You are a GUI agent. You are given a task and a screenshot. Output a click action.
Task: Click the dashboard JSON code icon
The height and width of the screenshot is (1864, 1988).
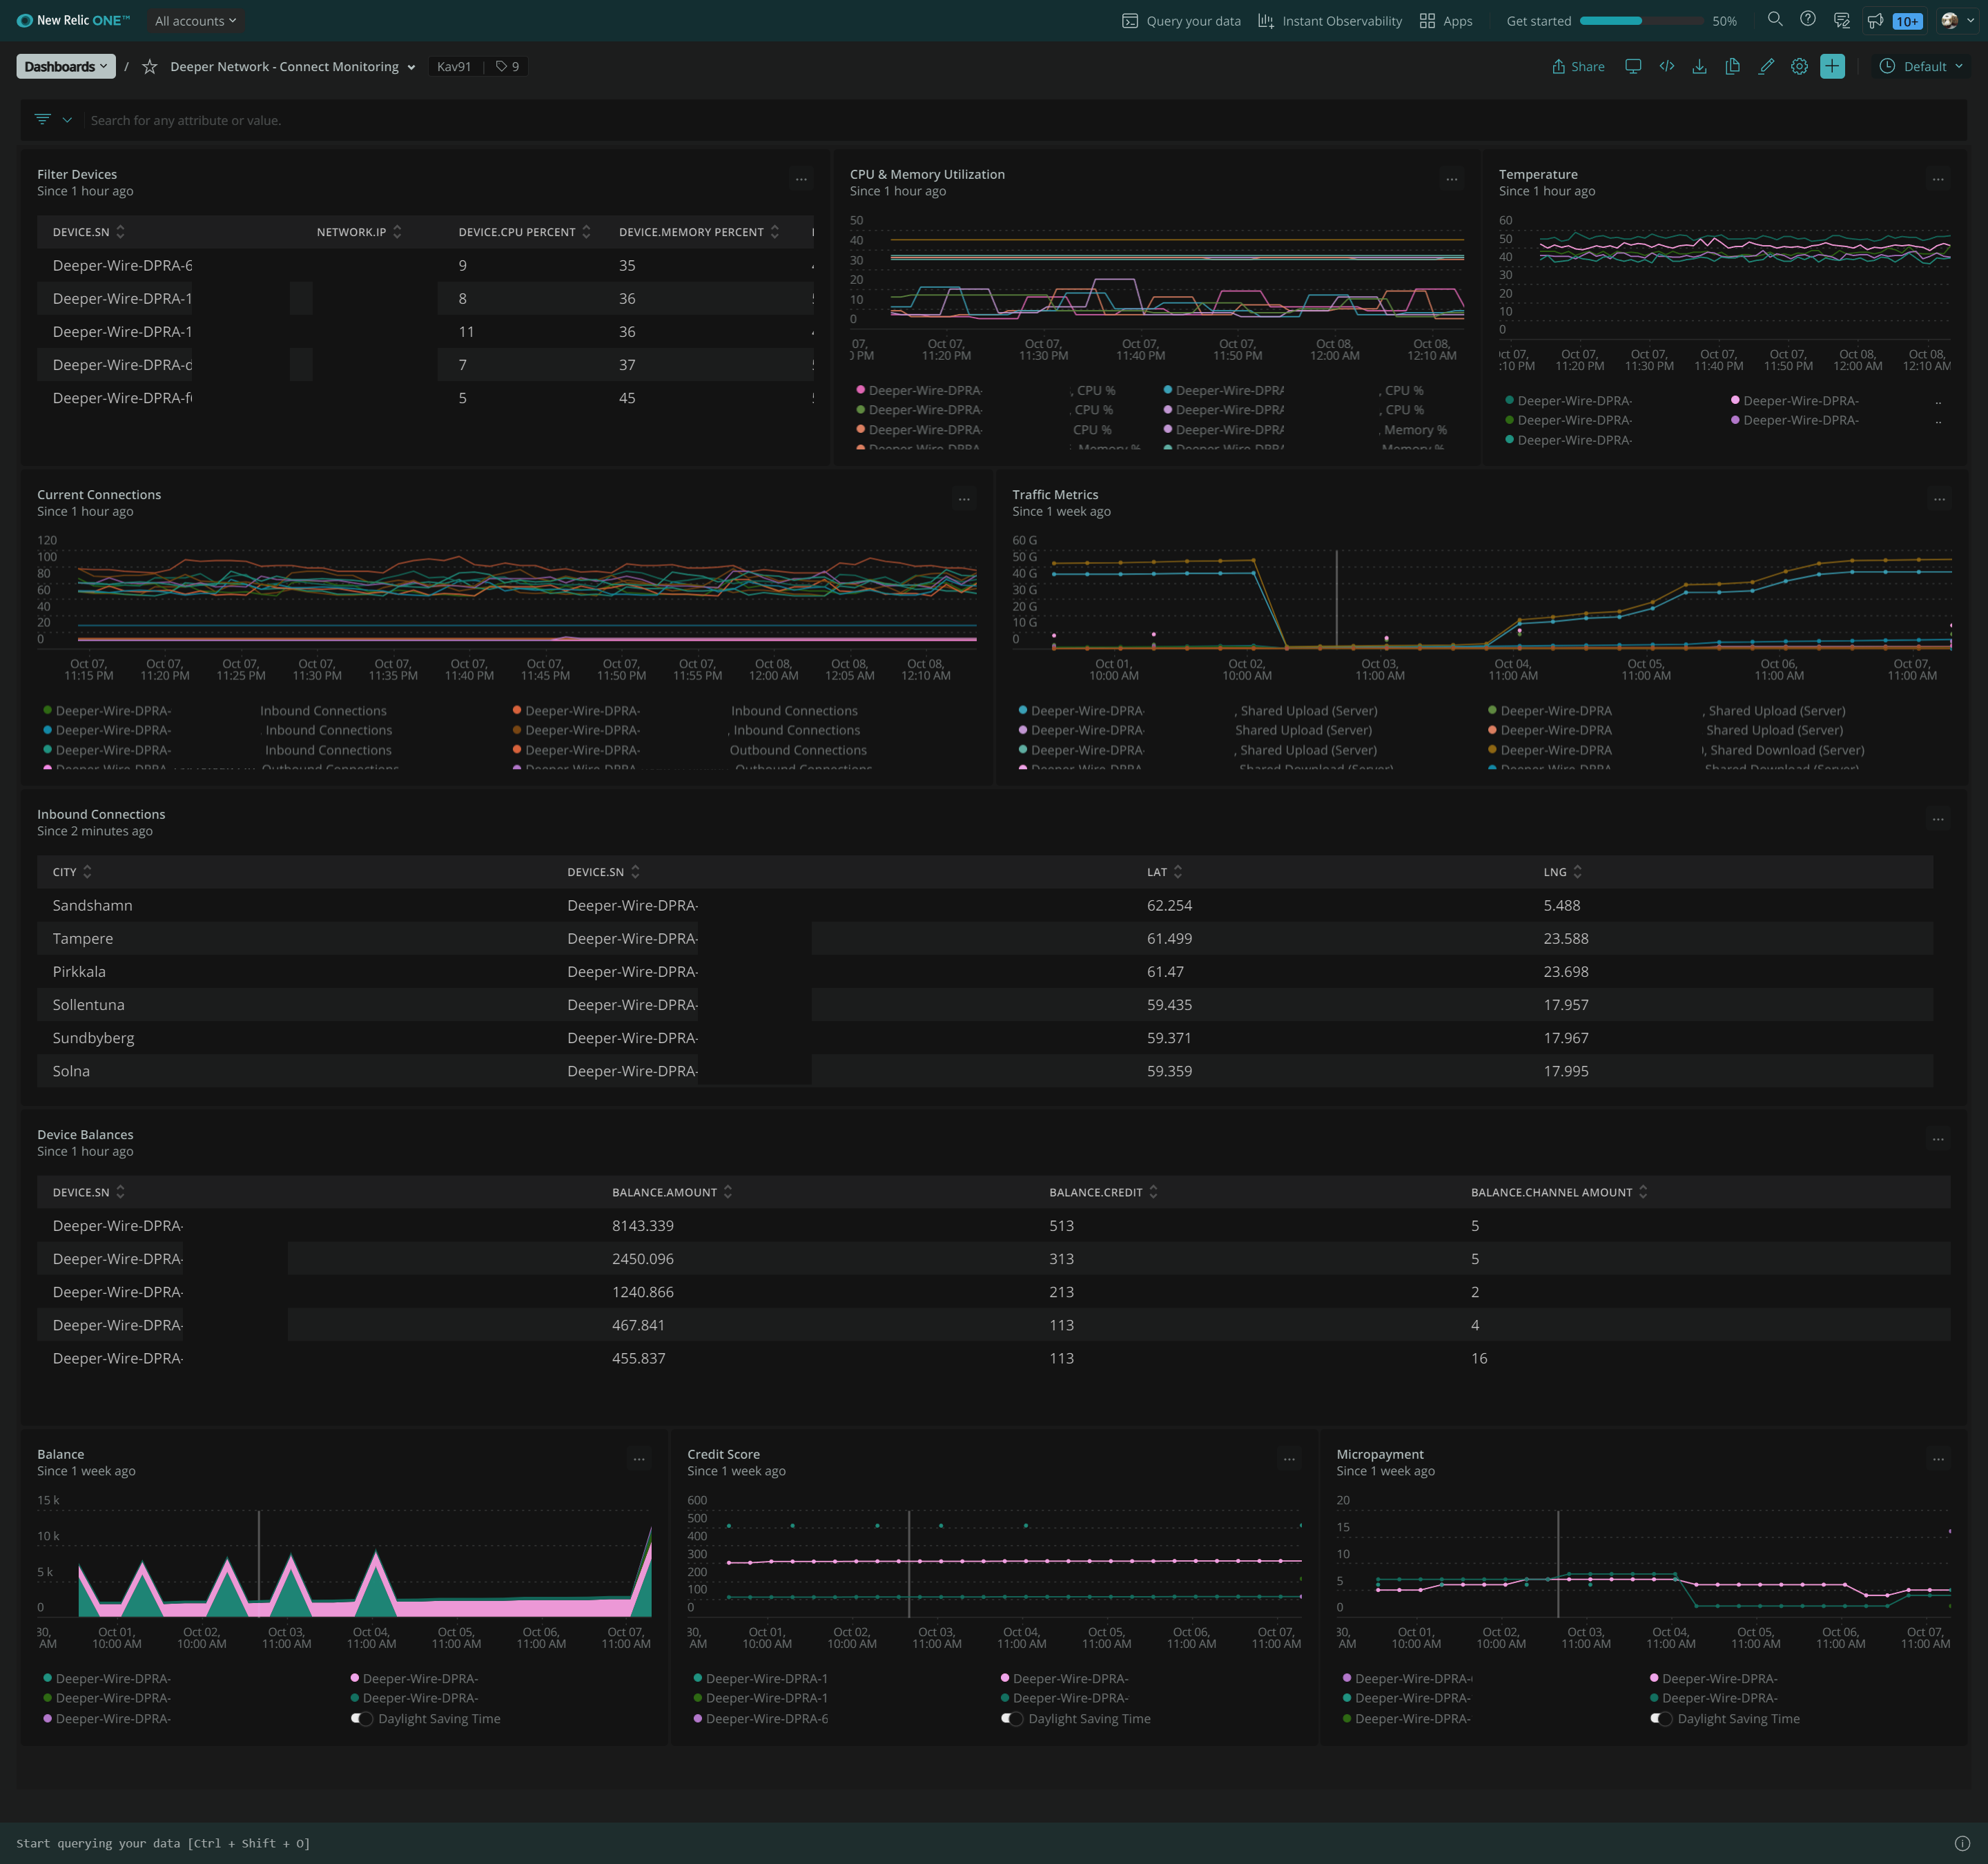tap(1666, 66)
